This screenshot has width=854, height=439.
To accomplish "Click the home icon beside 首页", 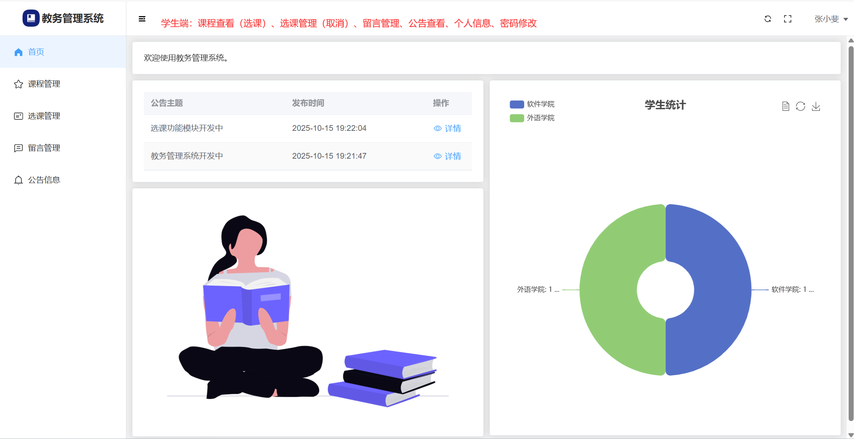I will point(18,52).
